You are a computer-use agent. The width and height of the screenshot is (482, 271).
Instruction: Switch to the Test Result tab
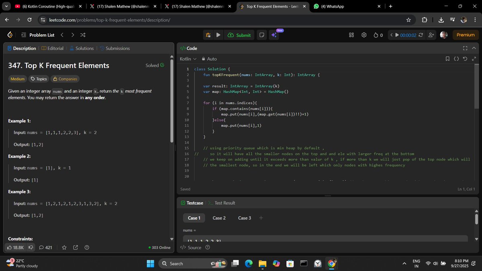tap(222, 203)
